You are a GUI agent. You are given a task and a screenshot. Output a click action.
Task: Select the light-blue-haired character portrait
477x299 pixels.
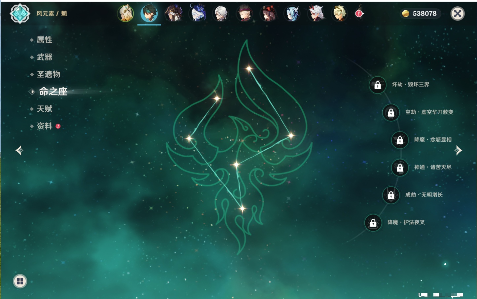[292, 14]
